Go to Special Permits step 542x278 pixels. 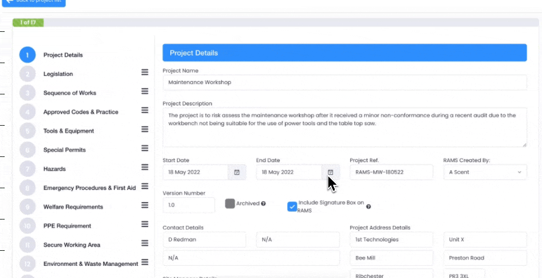[x=64, y=150]
